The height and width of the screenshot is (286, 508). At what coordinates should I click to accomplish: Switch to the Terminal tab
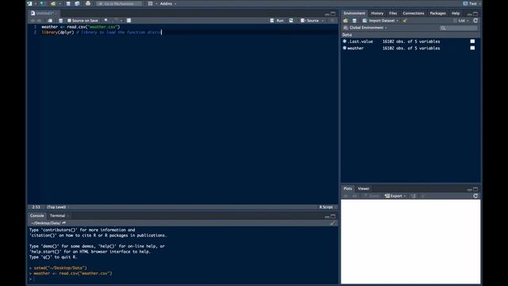coord(58,215)
